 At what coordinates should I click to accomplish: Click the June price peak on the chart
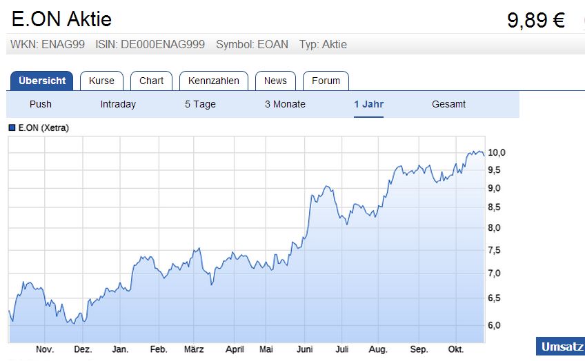coord(326,187)
